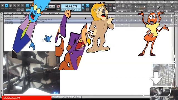178x100 pixels.
Task: Activate the Select arrow tool
Action: [x=7, y=6]
